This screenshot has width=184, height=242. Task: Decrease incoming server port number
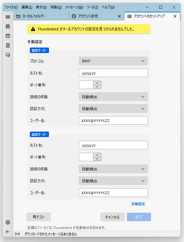tap(97, 87)
